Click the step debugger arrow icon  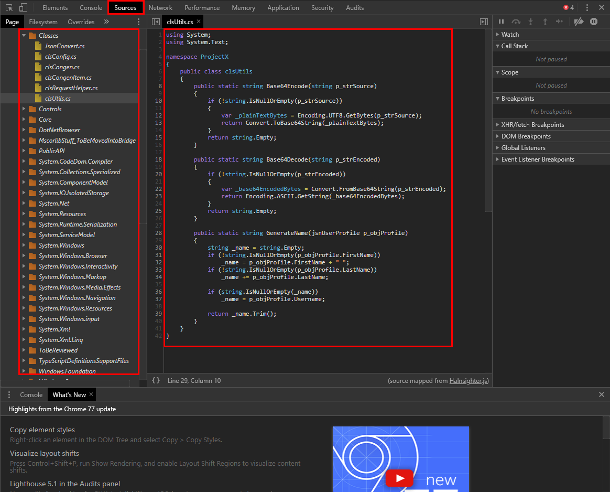coord(559,22)
